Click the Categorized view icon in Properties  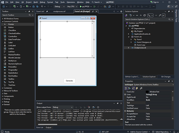click(126, 88)
